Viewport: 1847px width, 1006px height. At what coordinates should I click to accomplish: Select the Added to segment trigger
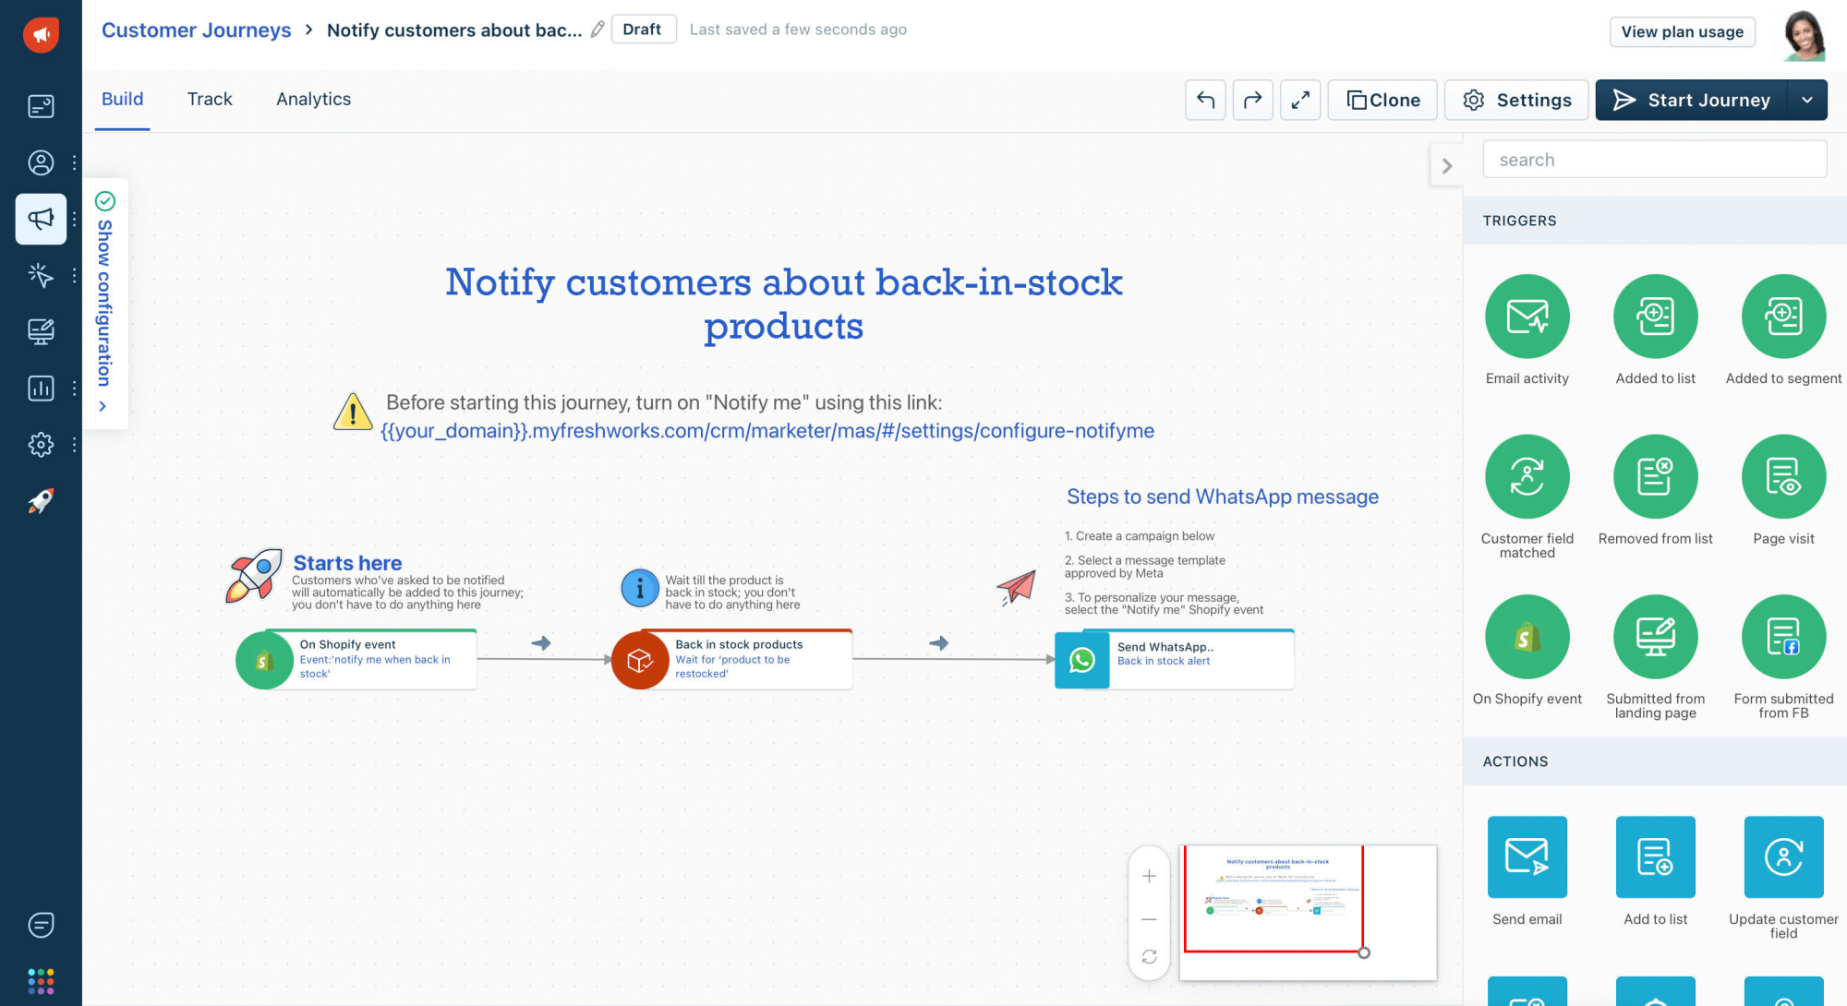[1782, 316]
